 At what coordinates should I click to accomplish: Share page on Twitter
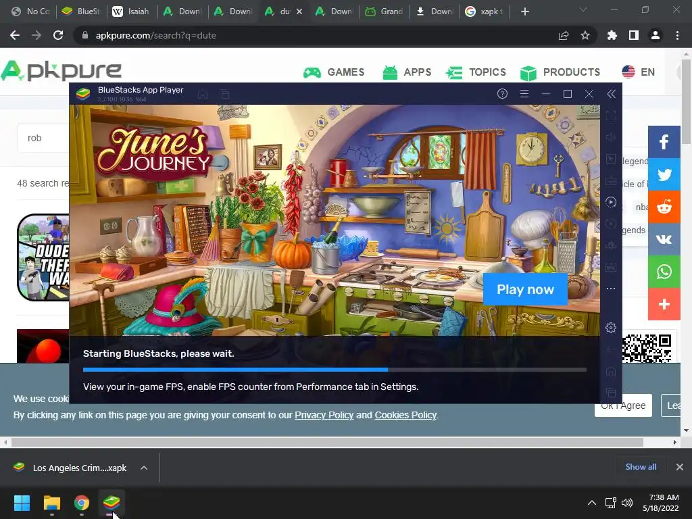pyautogui.click(x=664, y=174)
